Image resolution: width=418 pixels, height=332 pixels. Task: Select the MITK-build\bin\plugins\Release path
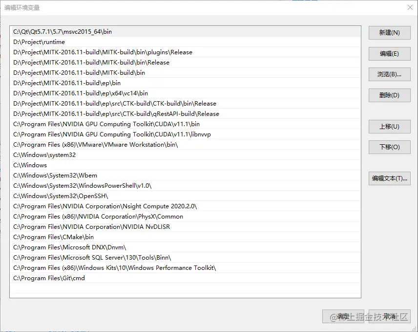coord(186,52)
